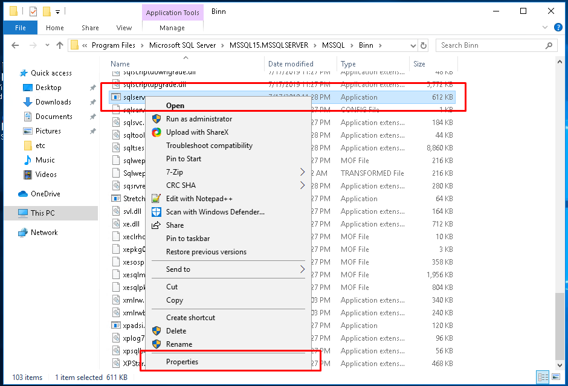This screenshot has height=386, width=568.
Task: Open the Manage ribbon tab
Action: (172, 27)
